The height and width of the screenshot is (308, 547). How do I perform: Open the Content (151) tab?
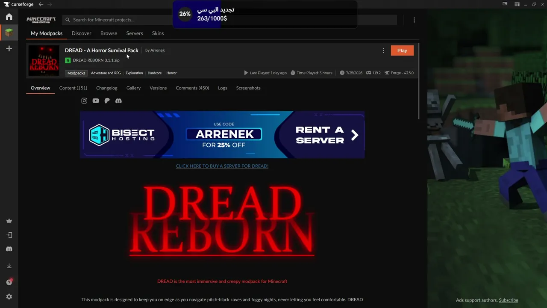point(73,88)
